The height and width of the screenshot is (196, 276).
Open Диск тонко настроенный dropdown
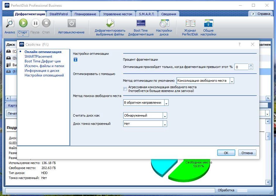[165, 124]
